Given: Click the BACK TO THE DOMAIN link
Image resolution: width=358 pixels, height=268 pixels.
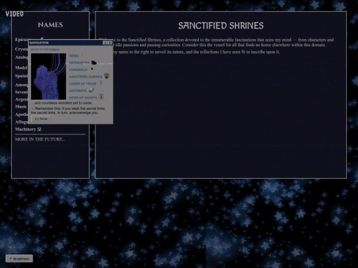Looking at the screenshot, I should pyautogui.click(x=45, y=50).
